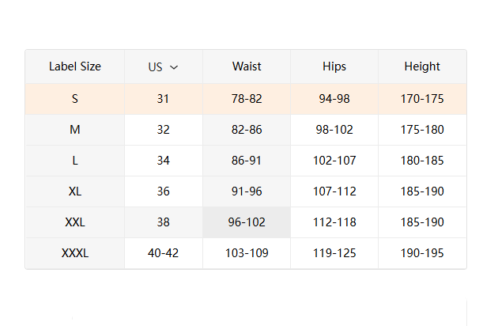Click the US size 34 cell
This screenshot has width=483, height=326.
pos(164,161)
